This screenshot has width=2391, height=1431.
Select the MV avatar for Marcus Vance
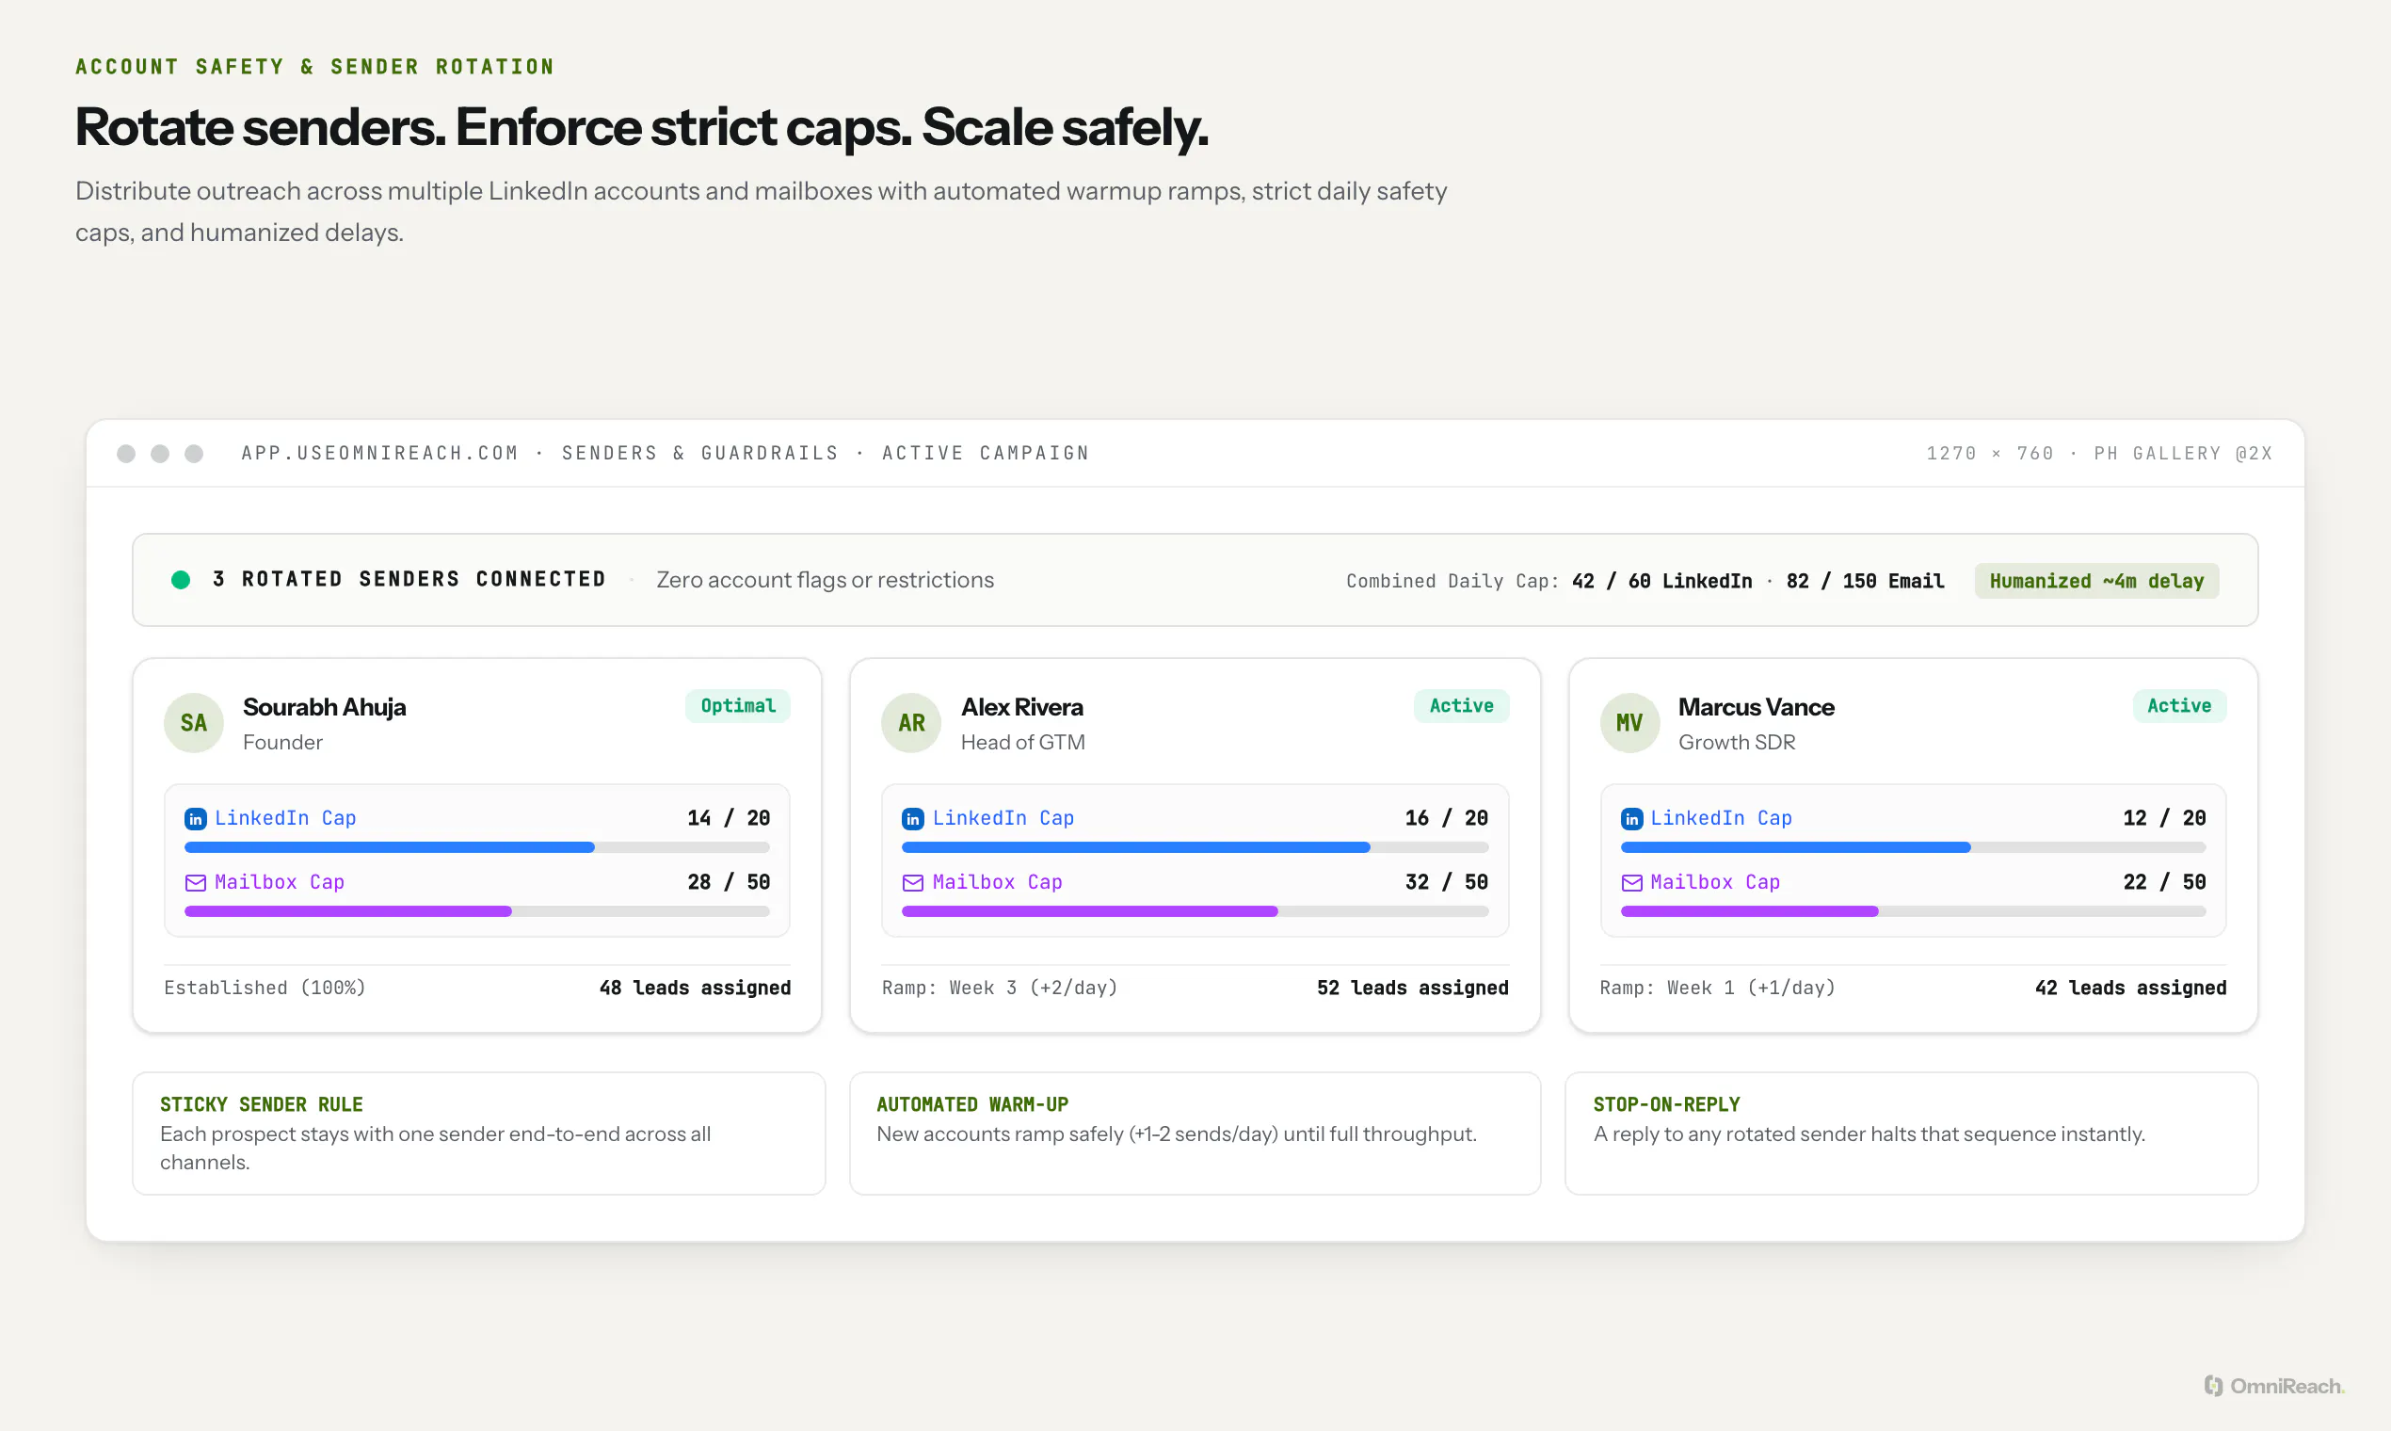1629,723
